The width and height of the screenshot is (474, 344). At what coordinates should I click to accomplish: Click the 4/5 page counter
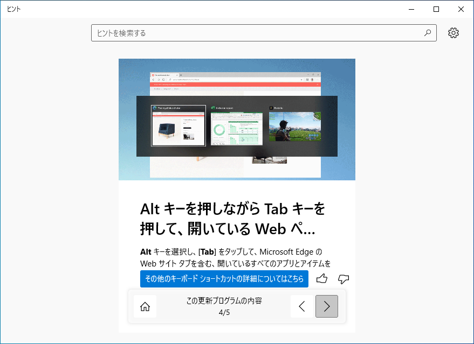(x=224, y=313)
